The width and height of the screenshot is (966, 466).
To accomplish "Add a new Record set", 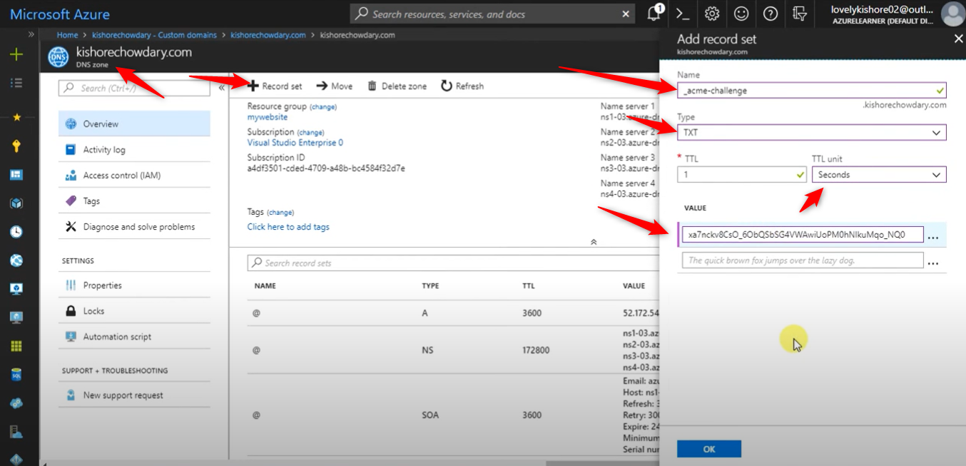I will coord(275,86).
